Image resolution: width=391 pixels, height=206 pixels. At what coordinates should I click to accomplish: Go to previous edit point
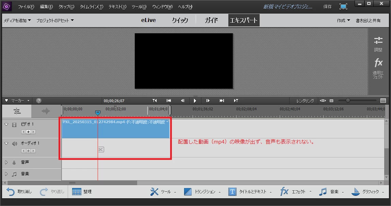[154, 100]
